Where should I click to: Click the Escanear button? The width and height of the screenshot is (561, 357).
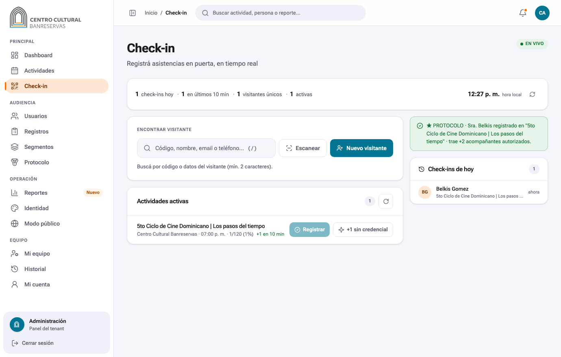pos(303,148)
